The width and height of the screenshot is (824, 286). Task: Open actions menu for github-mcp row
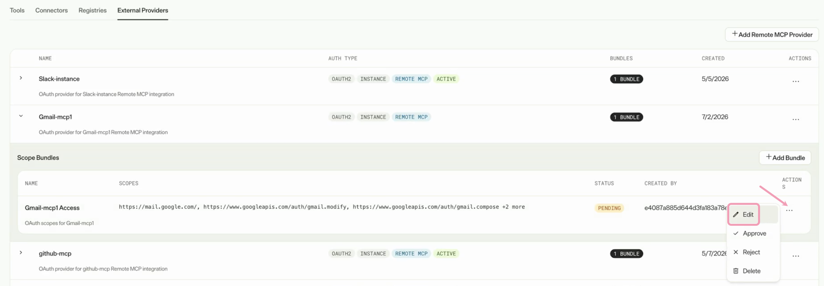[795, 256]
